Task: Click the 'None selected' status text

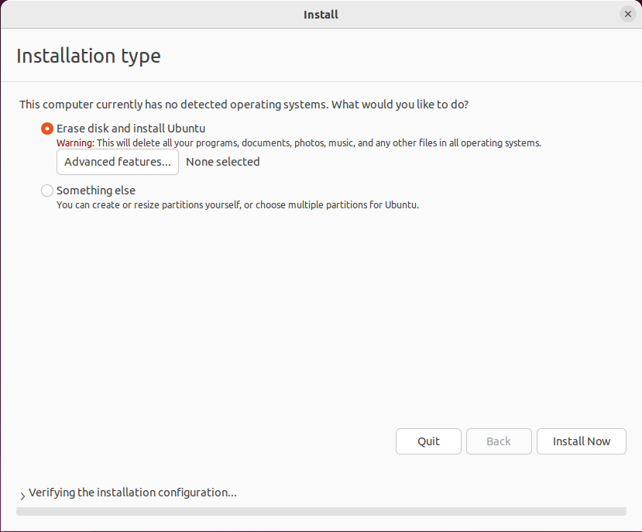Action: (x=223, y=162)
